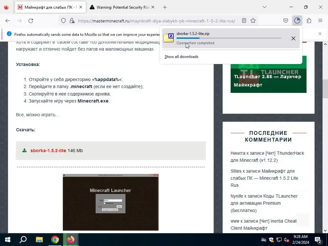This screenshot has height=246, width=328.
Task: Click the site padlock security icon
Action: (x=72, y=20)
